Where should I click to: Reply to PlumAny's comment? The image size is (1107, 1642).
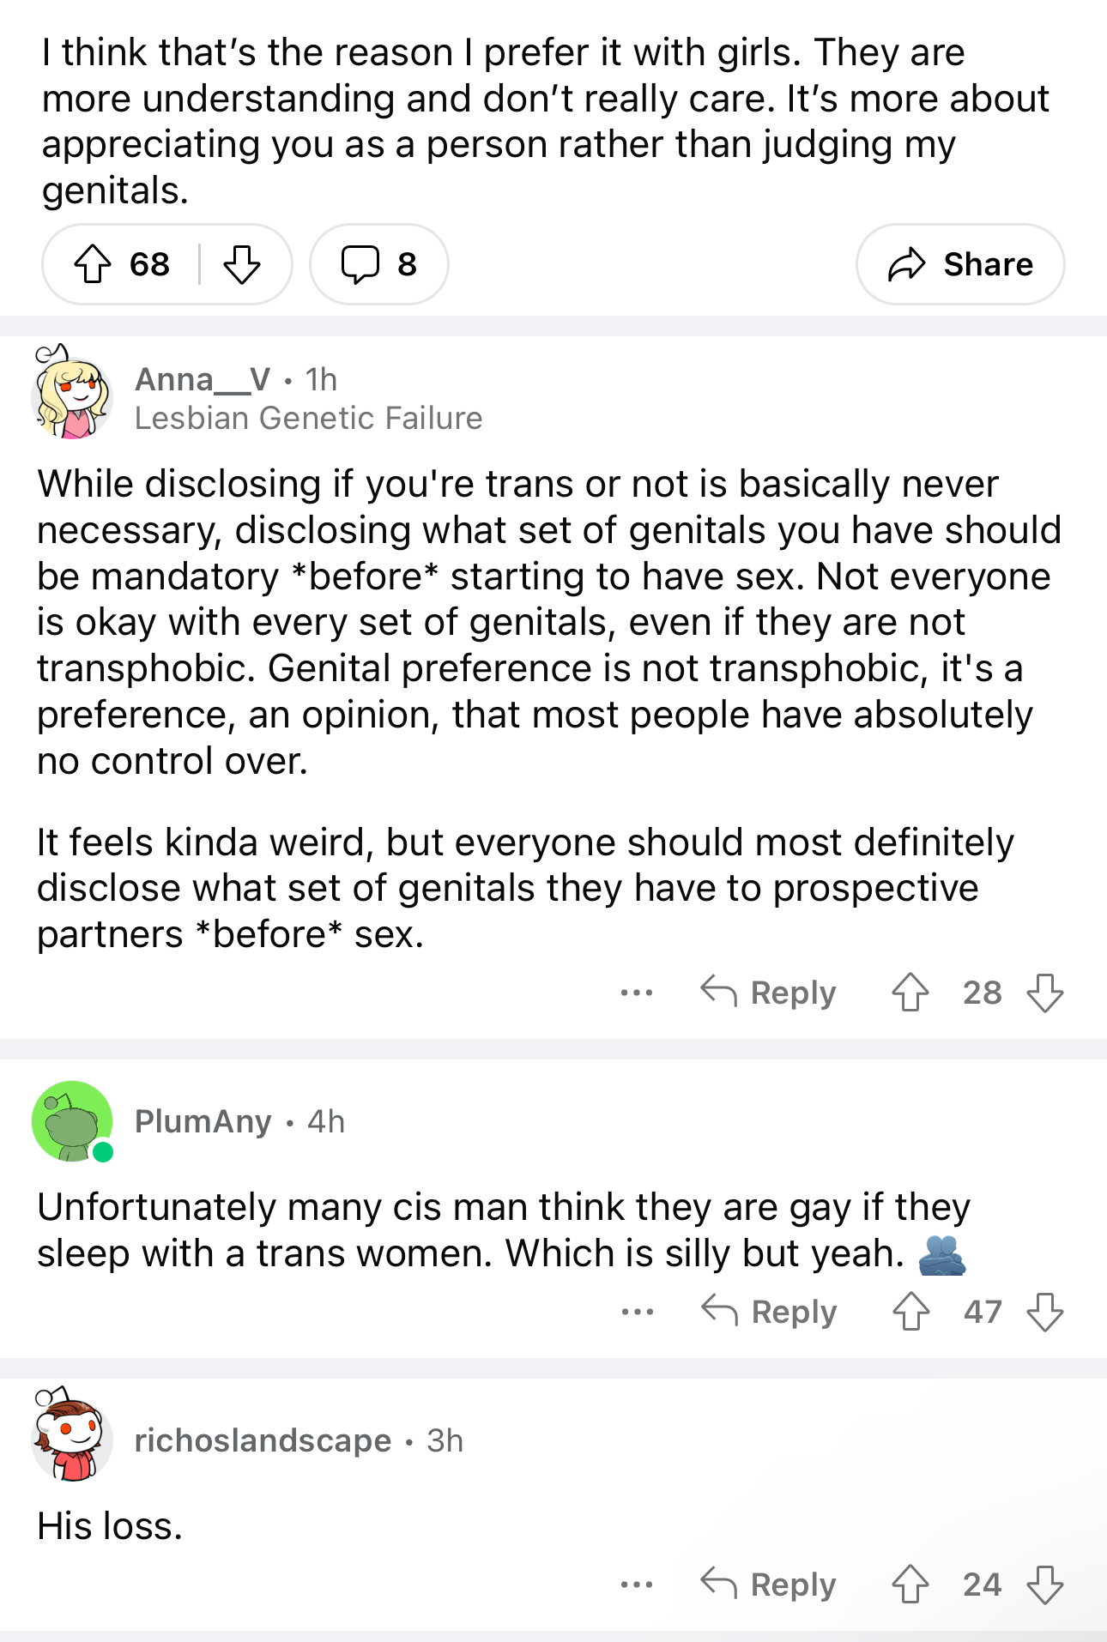[769, 1312]
